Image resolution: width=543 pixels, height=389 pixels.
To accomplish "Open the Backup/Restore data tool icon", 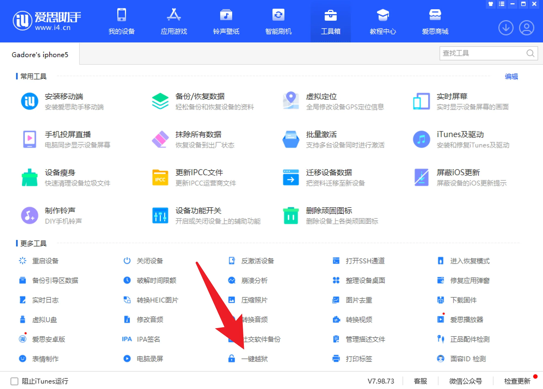I will 160,101.
